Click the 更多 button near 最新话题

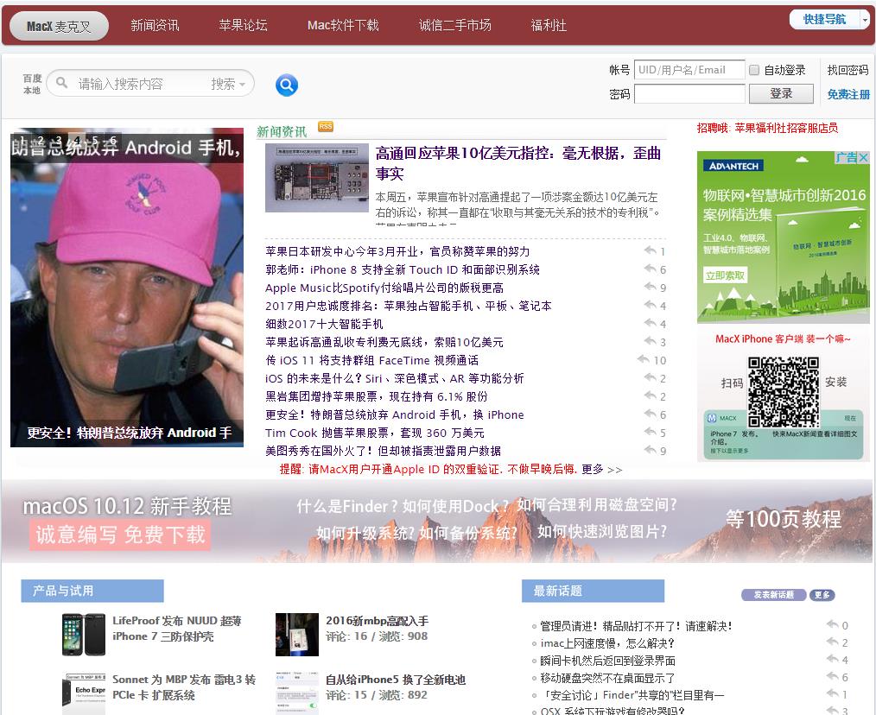point(822,594)
